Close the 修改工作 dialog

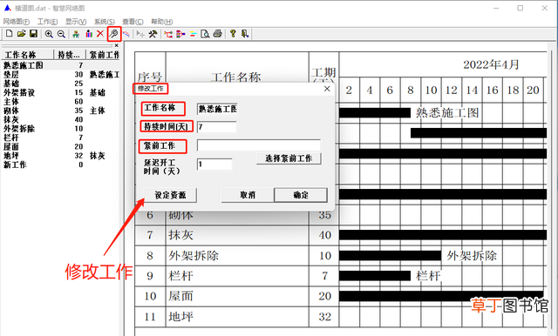(327, 89)
